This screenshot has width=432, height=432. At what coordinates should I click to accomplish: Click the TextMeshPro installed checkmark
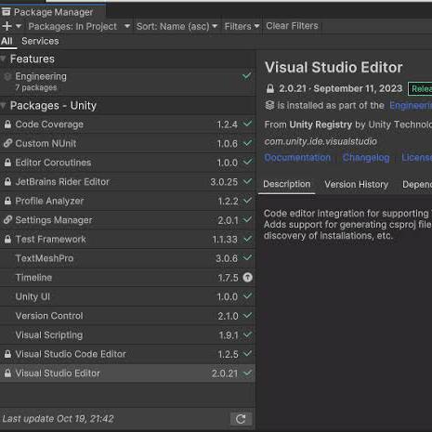pyautogui.click(x=247, y=257)
